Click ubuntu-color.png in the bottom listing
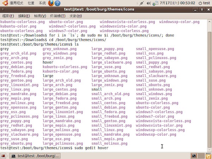 tap(153, 107)
